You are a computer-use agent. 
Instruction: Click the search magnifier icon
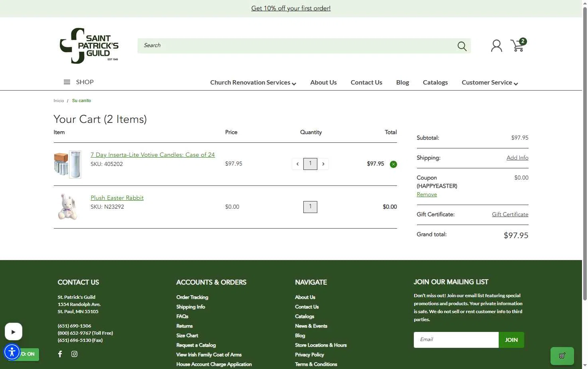coord(462,46)
